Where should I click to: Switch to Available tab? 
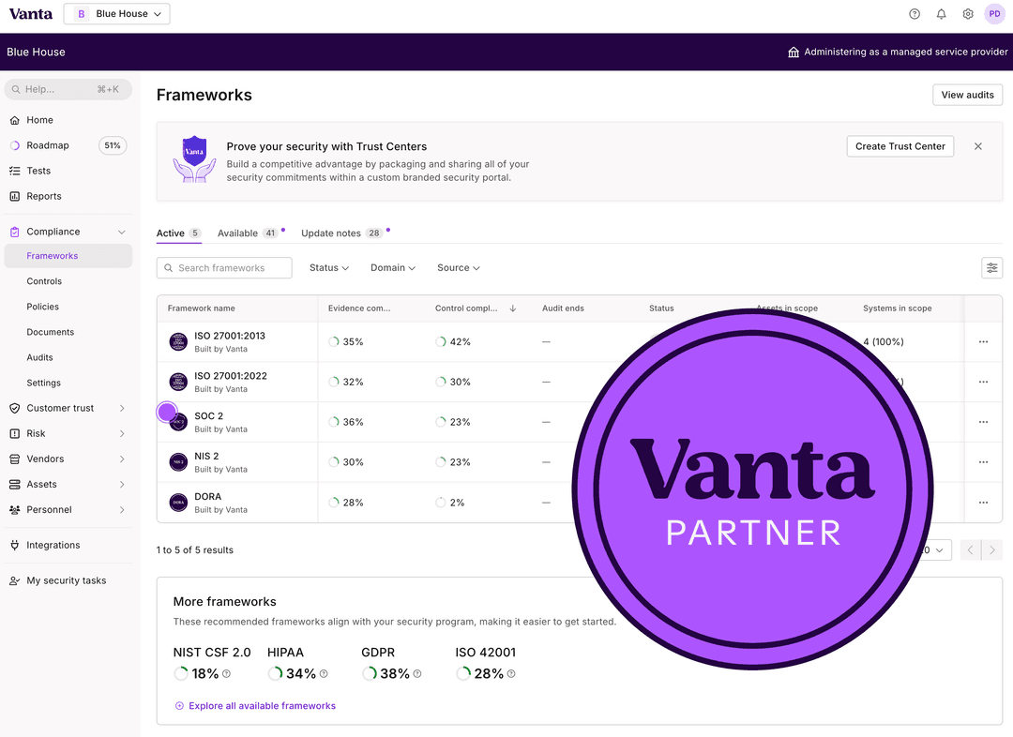[x=249, y=233]
